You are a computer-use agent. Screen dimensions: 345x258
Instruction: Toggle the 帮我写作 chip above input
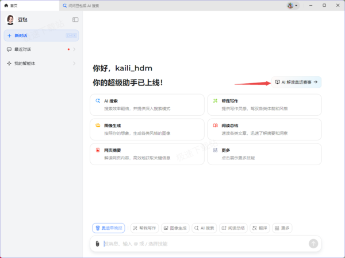(x=144, y=228)
